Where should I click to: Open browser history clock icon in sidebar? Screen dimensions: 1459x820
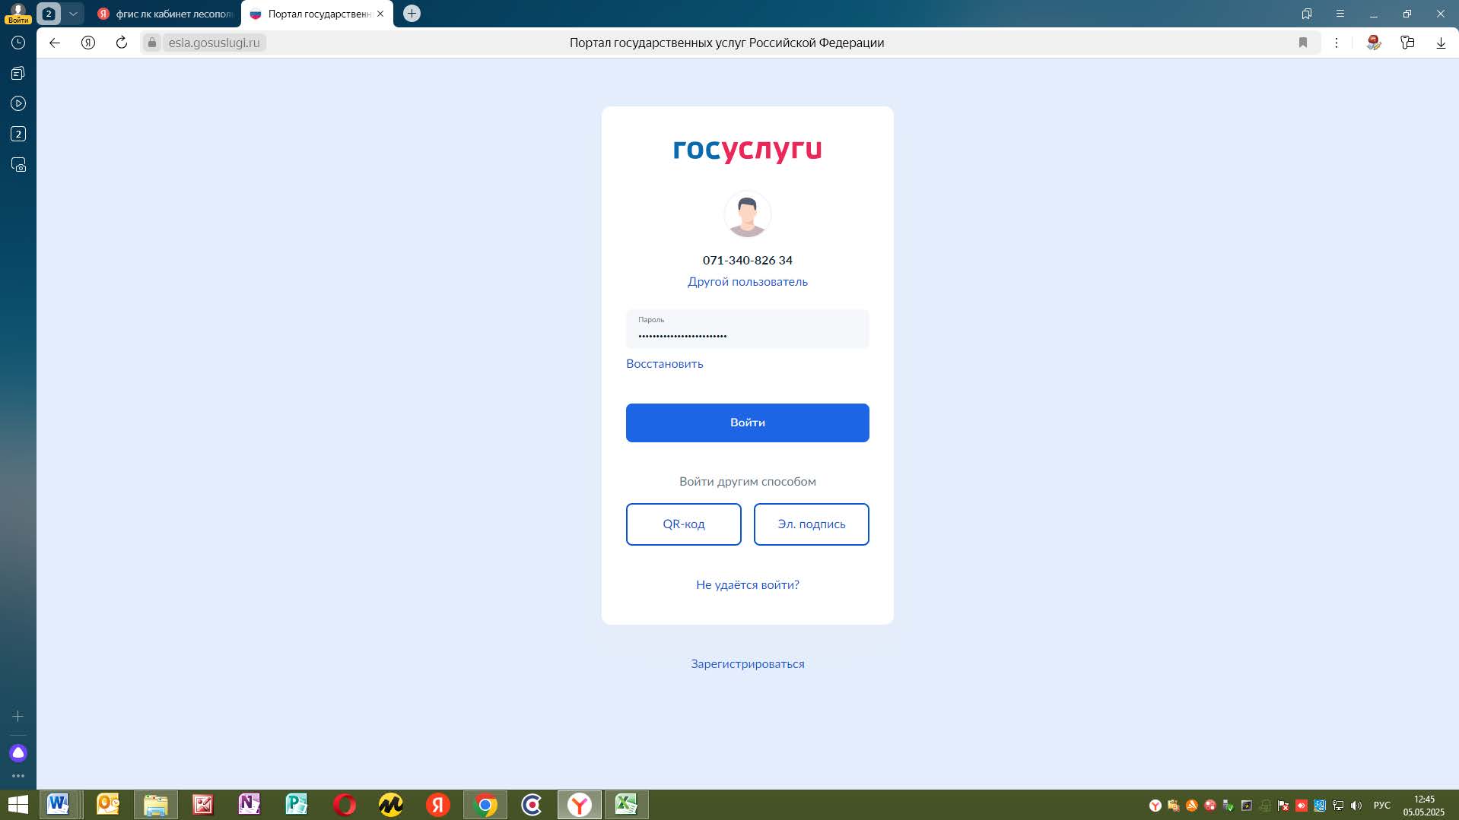pyautogui.click(x=18, y=43)
